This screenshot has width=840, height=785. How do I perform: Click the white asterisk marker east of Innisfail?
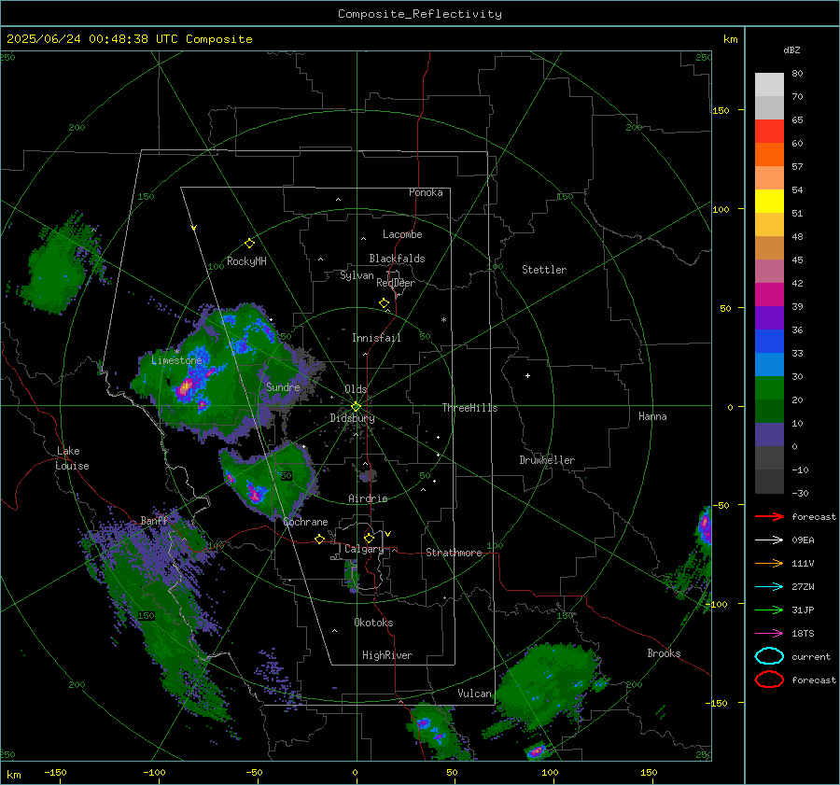[443, 320]
